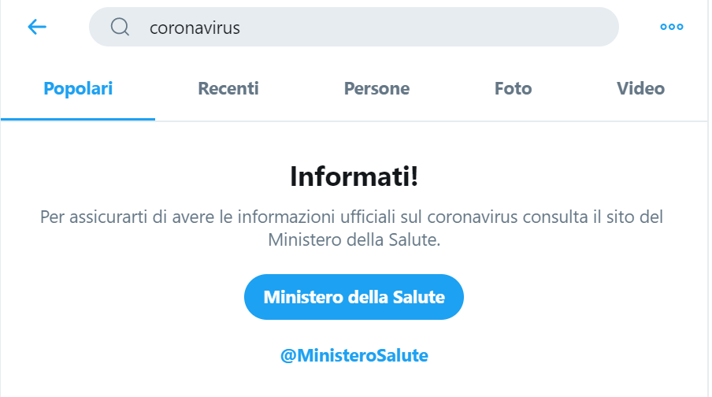Click the back arrow icon
The width and height of the screenshot is (712, 397).
(37, 27)
